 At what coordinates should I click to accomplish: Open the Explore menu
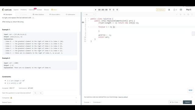click(16, 9)
